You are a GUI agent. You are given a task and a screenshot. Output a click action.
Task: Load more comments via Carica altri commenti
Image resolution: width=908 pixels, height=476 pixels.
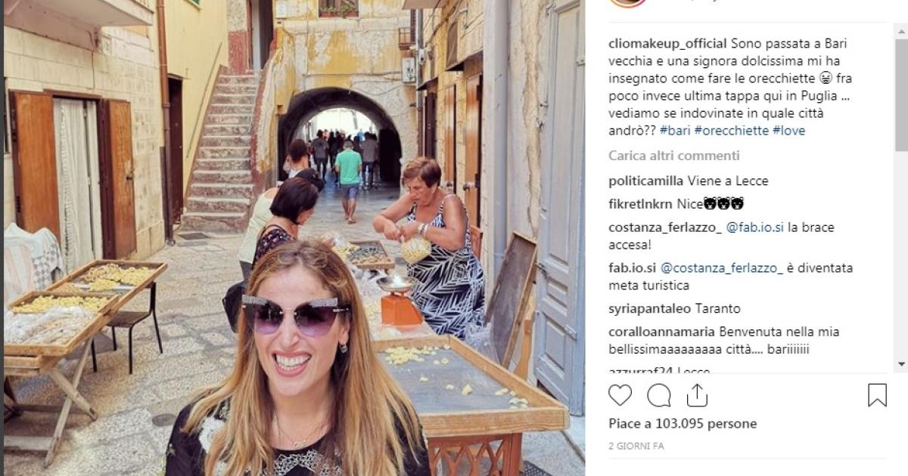click(x=674, y=156)
